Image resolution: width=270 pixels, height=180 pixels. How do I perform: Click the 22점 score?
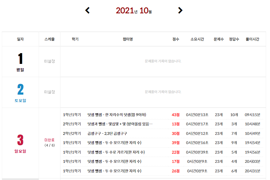(175, 152)
